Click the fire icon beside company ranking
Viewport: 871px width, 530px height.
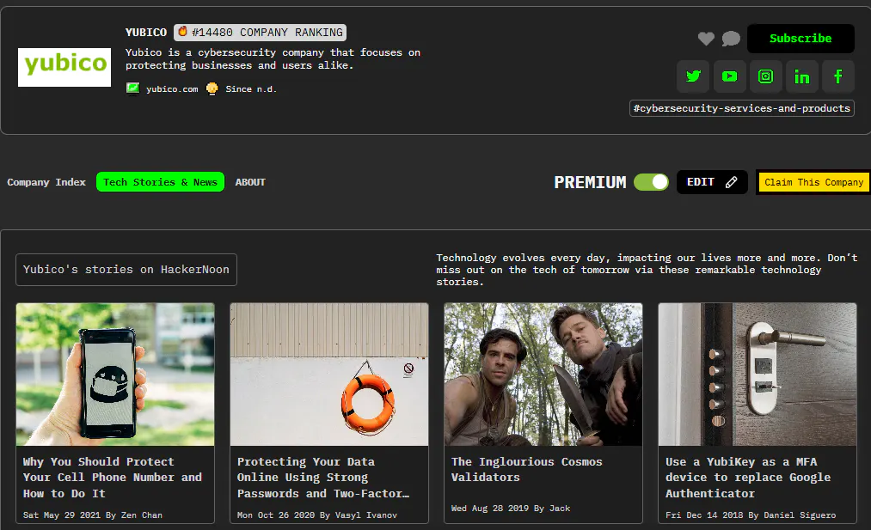click(x=182, y=32)
